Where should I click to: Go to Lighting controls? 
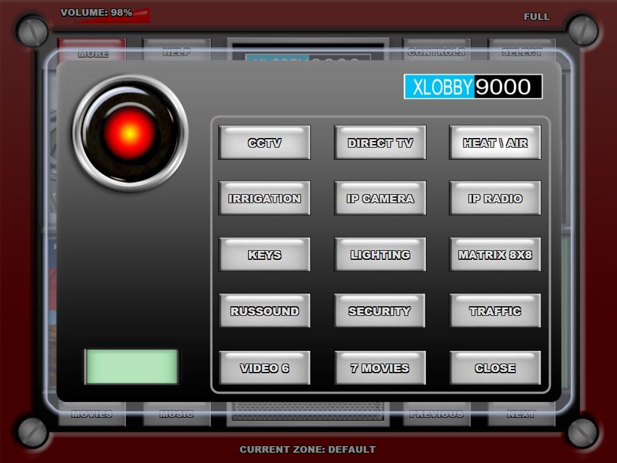point(380,254)
